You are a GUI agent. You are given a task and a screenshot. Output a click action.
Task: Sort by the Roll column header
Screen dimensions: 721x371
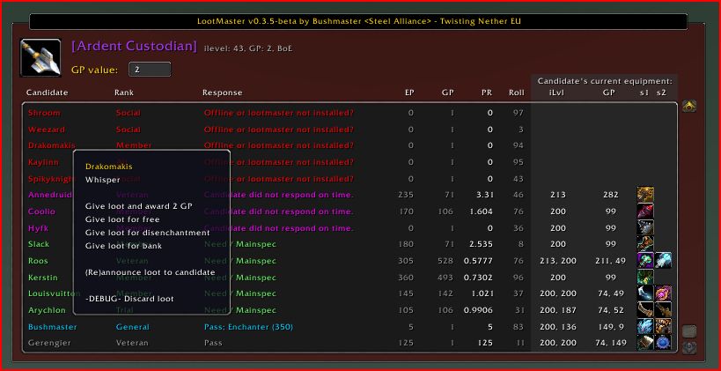[x=516, y=93]
